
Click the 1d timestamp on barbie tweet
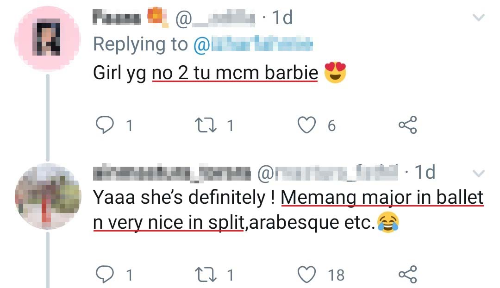pos(281,19)
